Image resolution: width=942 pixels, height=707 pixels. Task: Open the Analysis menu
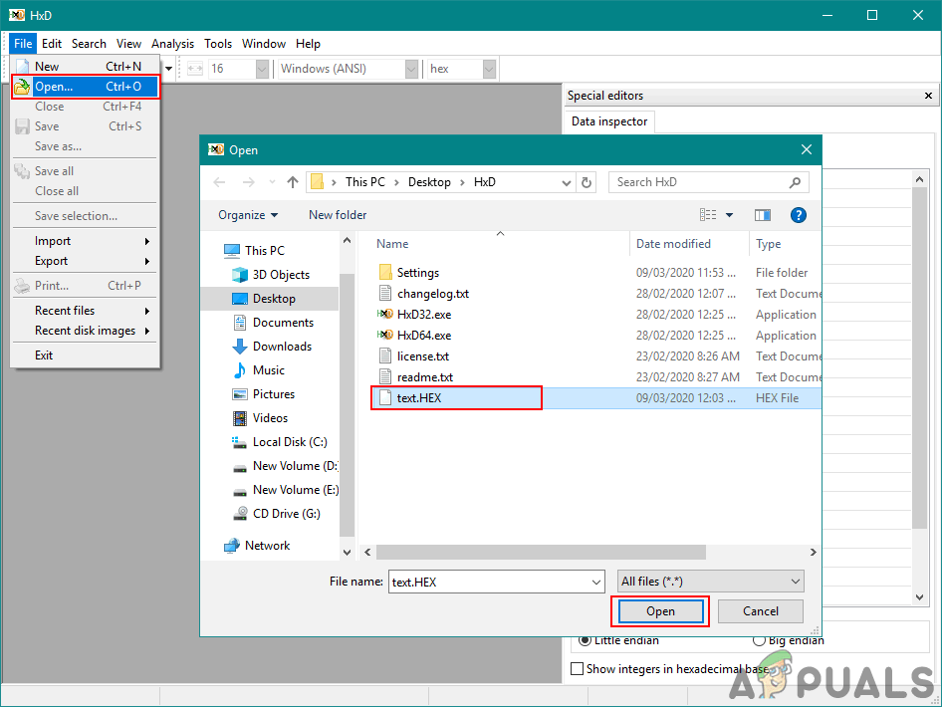[x=172, y=43]
